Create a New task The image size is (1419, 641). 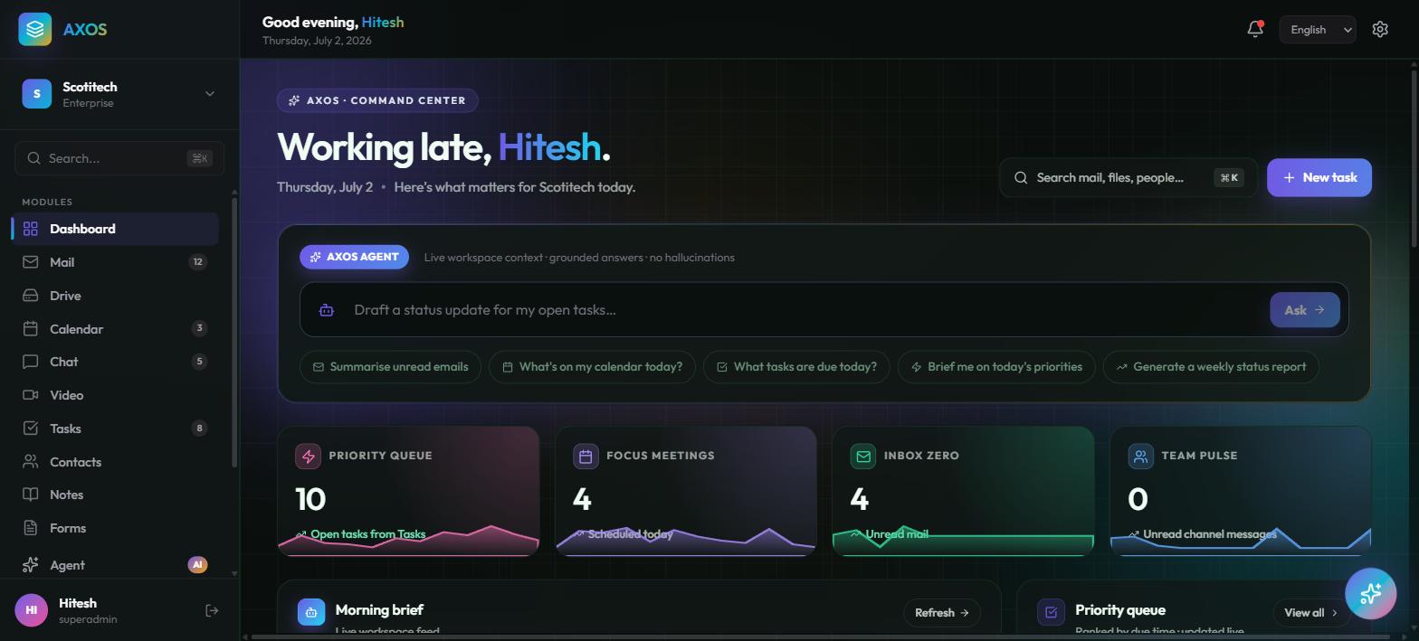pyautogui.click(x=1319, y=177)
